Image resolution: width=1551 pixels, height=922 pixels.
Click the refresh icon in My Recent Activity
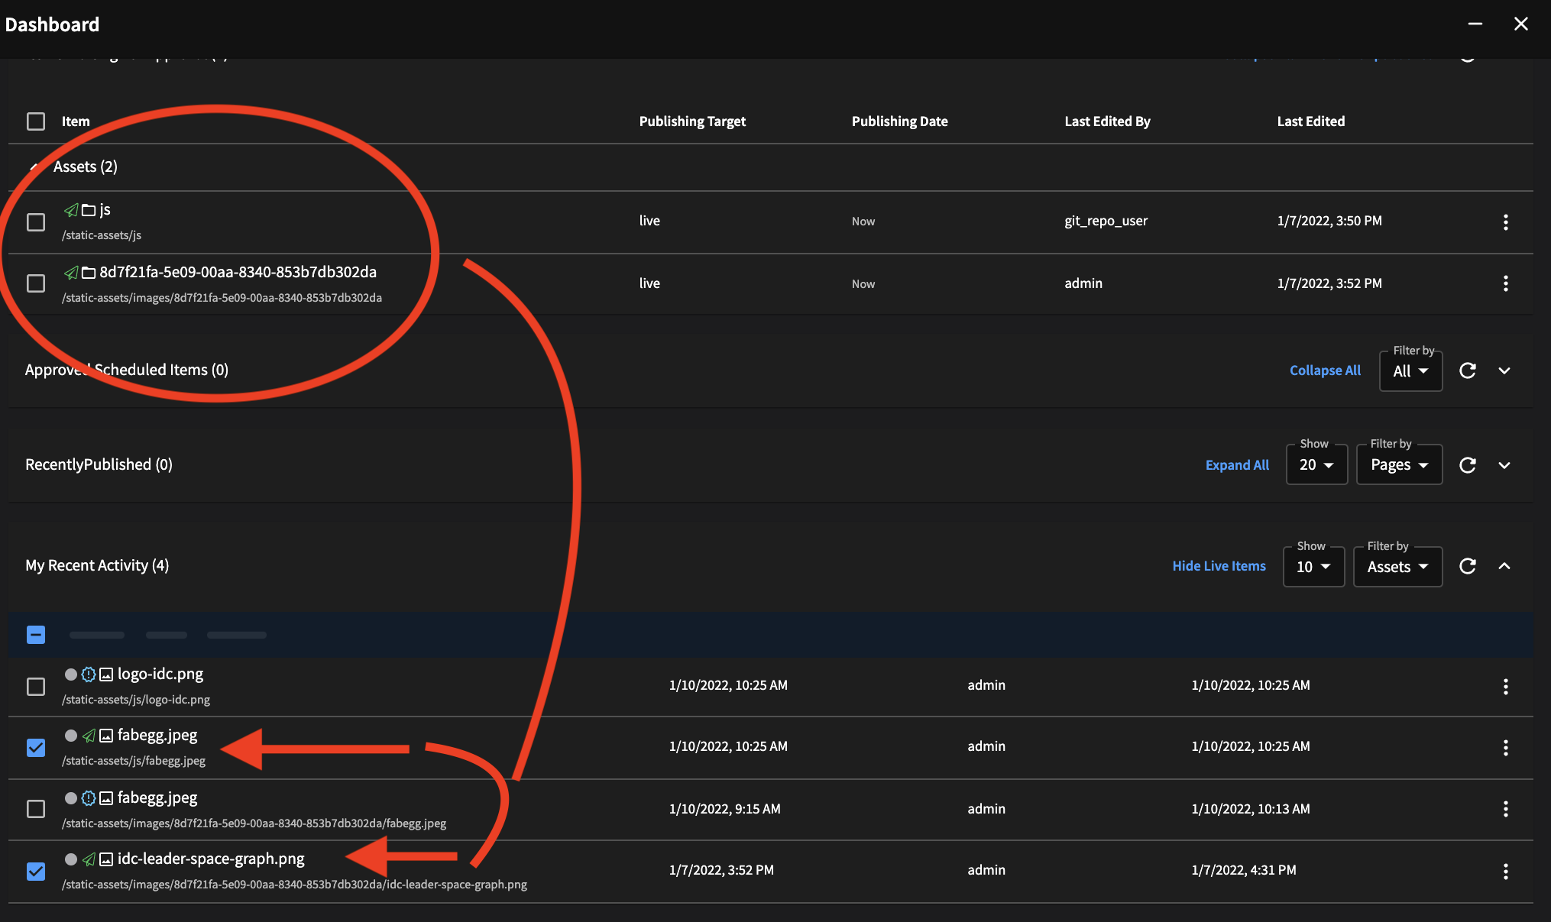click(x=1468, y=566)
